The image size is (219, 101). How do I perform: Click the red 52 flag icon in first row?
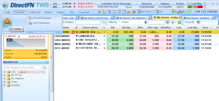(x=73, y=32)
